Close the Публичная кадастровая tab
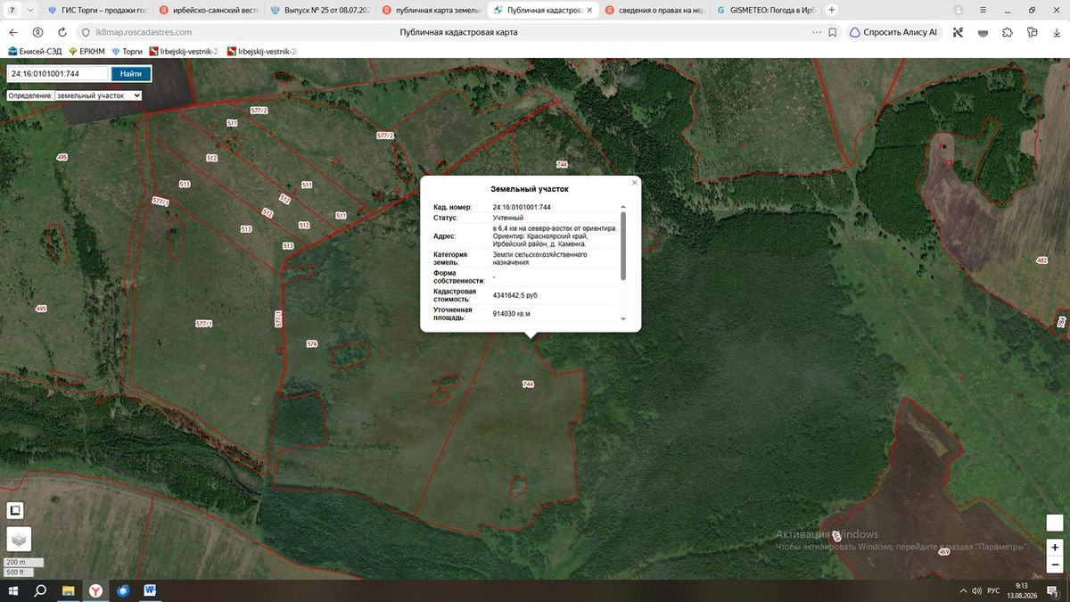 click(588, 10)
